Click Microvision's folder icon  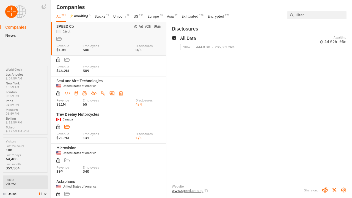tap(67, 160)
